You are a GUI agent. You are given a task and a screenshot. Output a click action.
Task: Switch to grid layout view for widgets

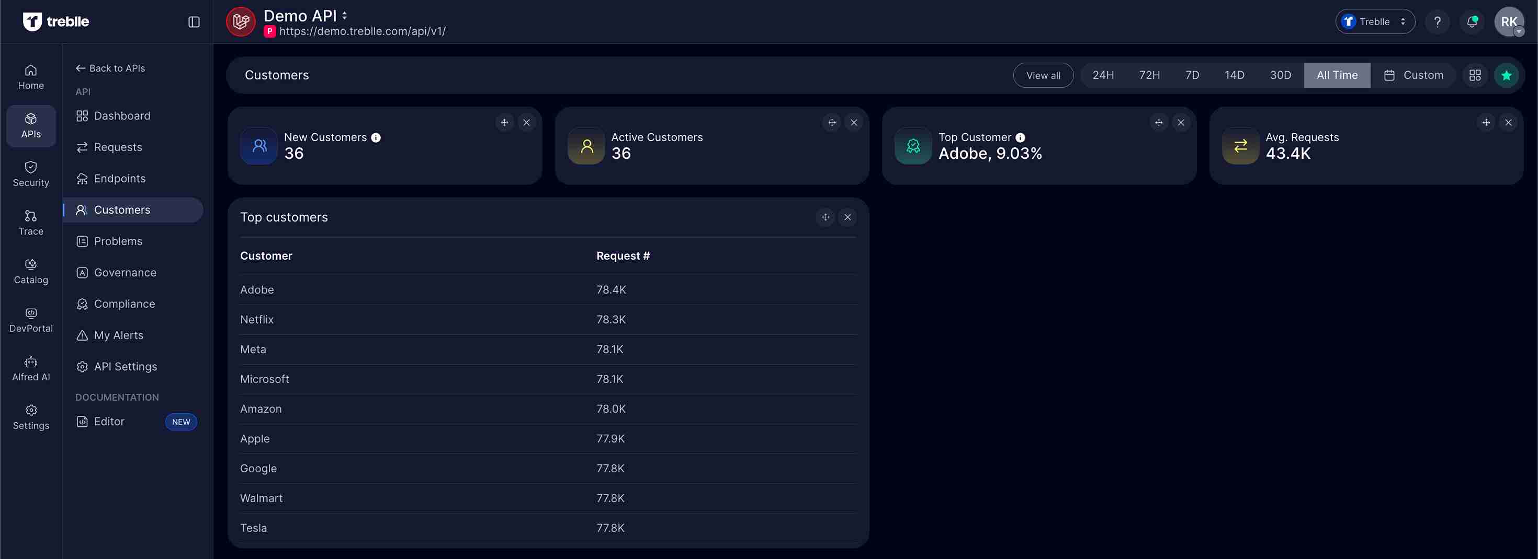(x=1475, y=75)
